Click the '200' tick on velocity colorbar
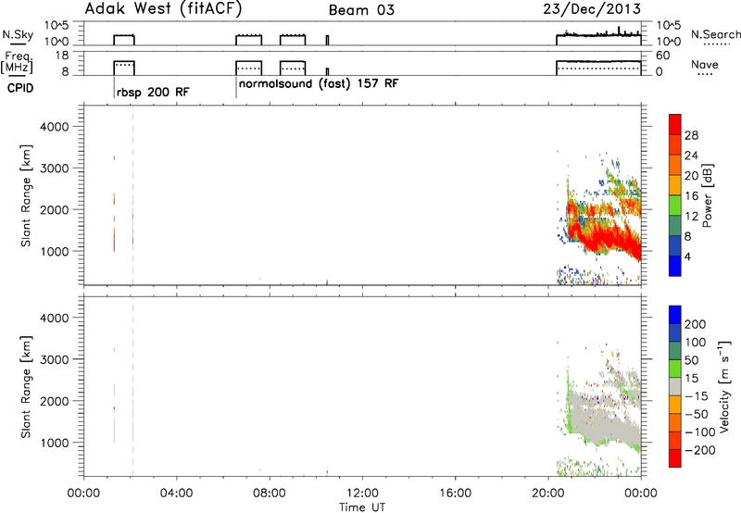The image size is (741, 513). pos(696,324)
